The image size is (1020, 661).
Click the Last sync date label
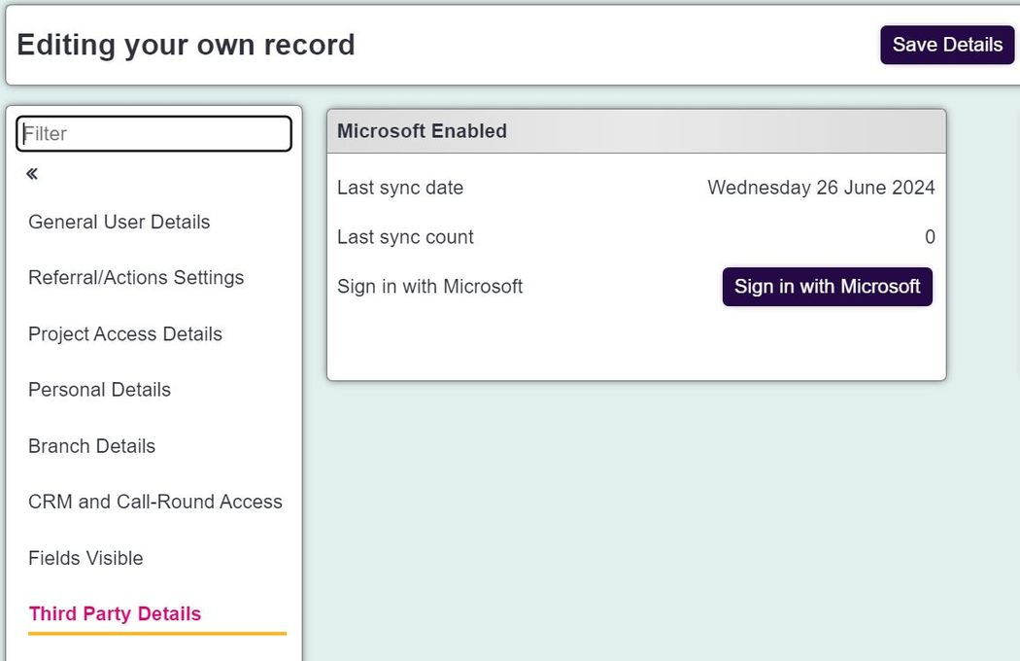click(400, 188)
